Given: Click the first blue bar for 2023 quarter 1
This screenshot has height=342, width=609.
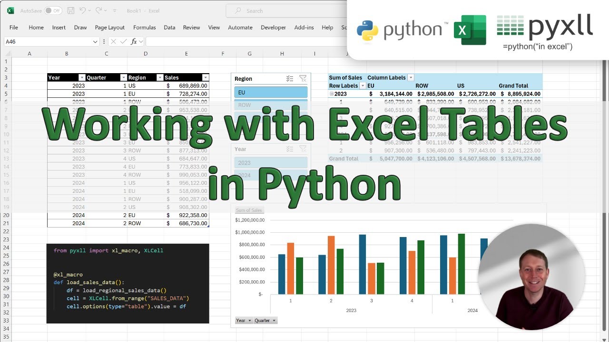Looking at the screenshot, I should [x=282, y=274].
